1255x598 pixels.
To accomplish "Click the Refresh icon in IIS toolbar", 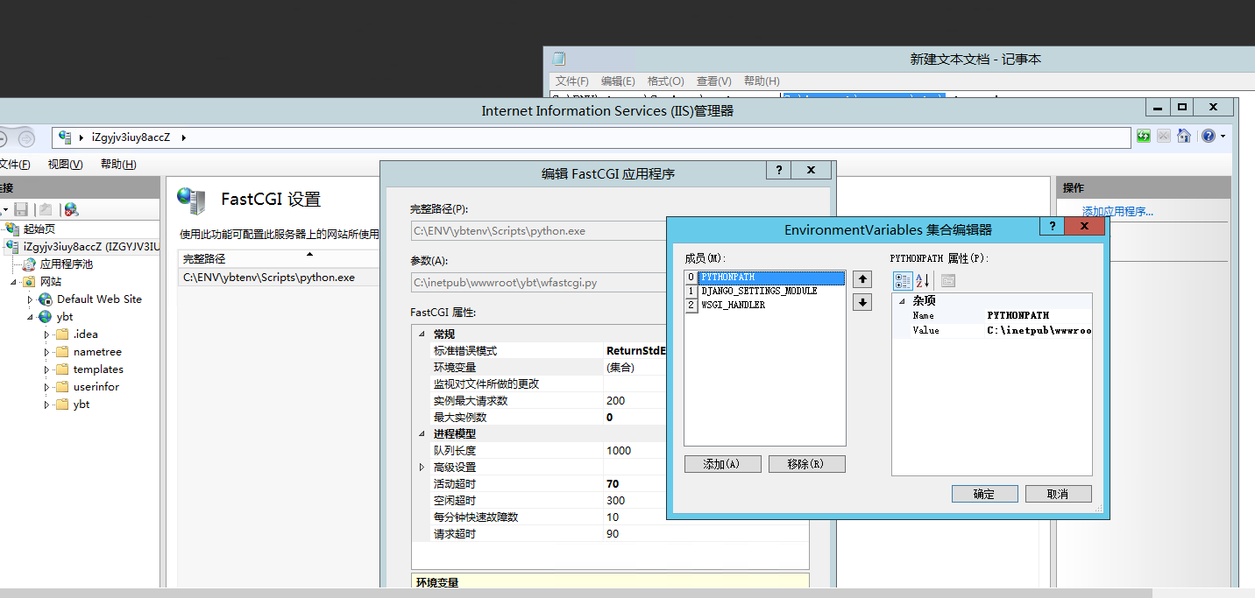I will (x=1143, y=137).
